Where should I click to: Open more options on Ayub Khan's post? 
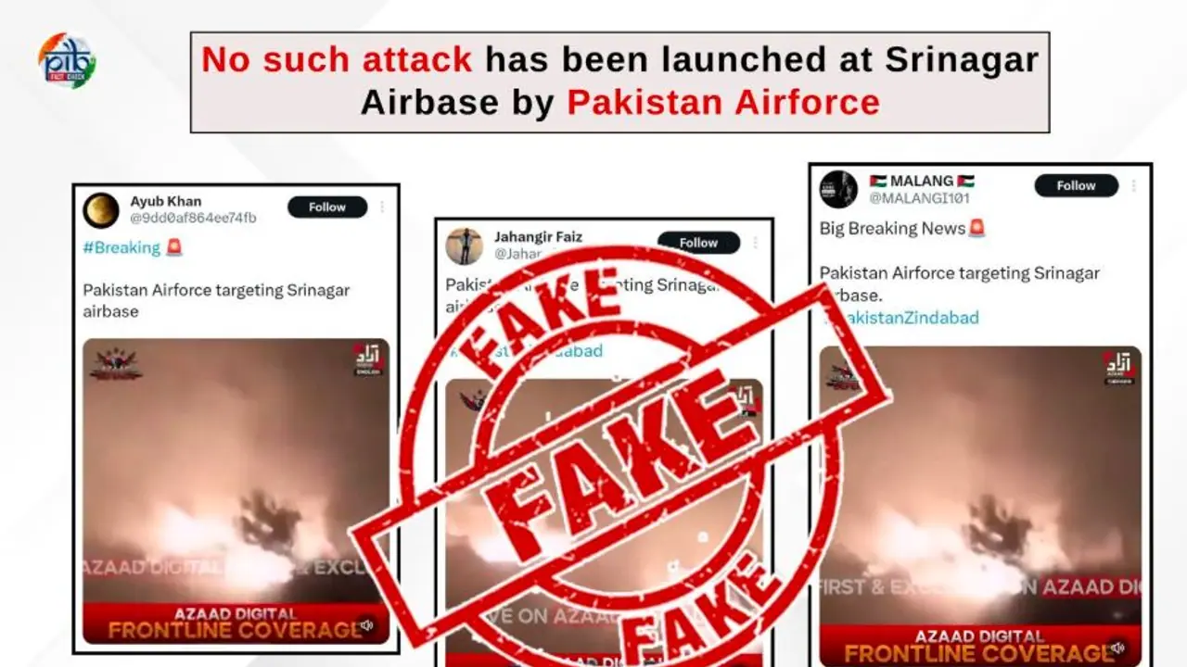[x=382, y=207]
